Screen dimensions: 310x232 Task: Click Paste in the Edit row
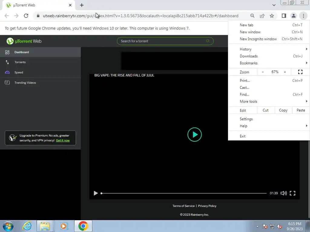(301, 110)
